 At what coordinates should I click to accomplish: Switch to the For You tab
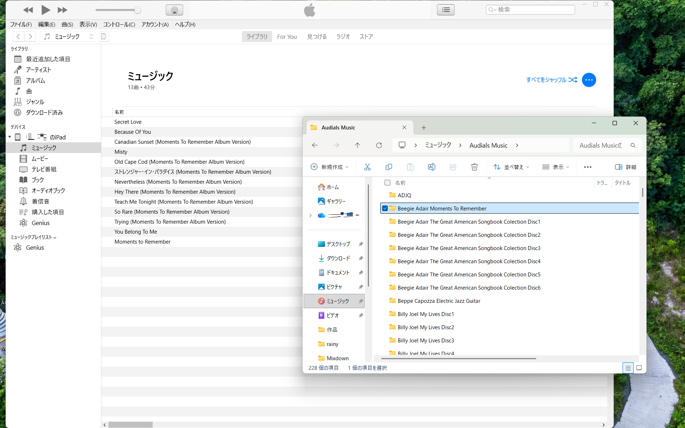click(287, 37)
